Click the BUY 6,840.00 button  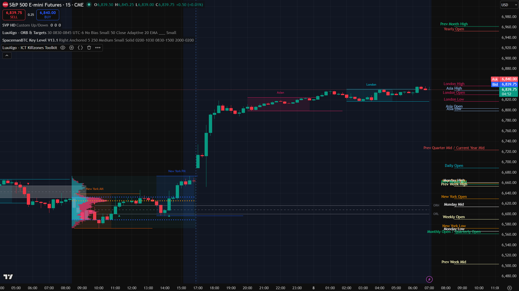[48, 15]
